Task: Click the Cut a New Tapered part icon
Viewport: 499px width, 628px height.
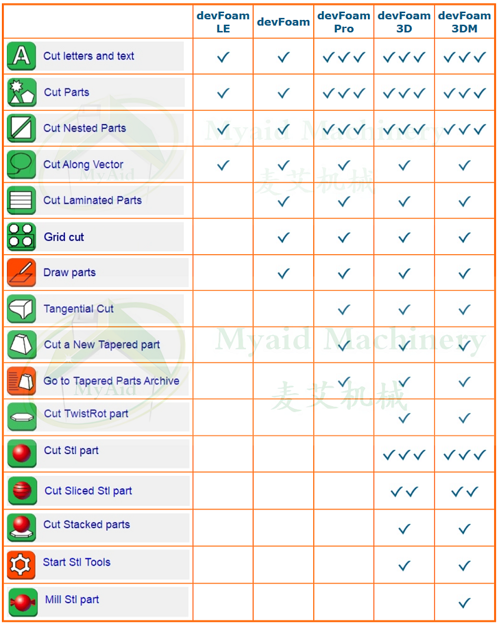Action: (22, 345)
